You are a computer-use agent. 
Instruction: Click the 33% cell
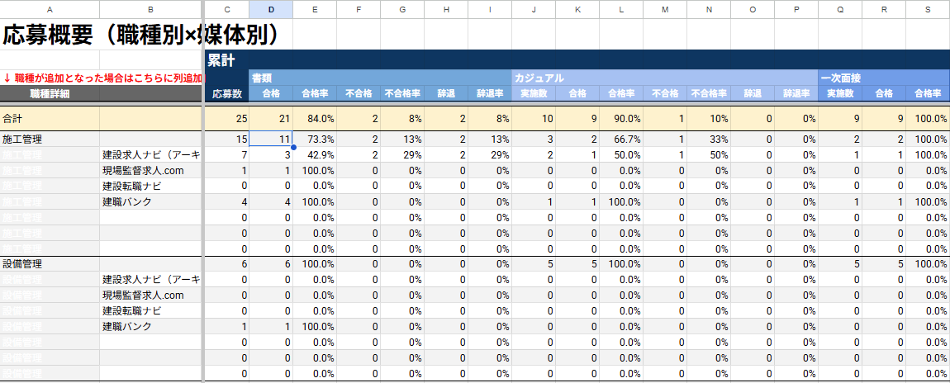(x=708, y=139)
